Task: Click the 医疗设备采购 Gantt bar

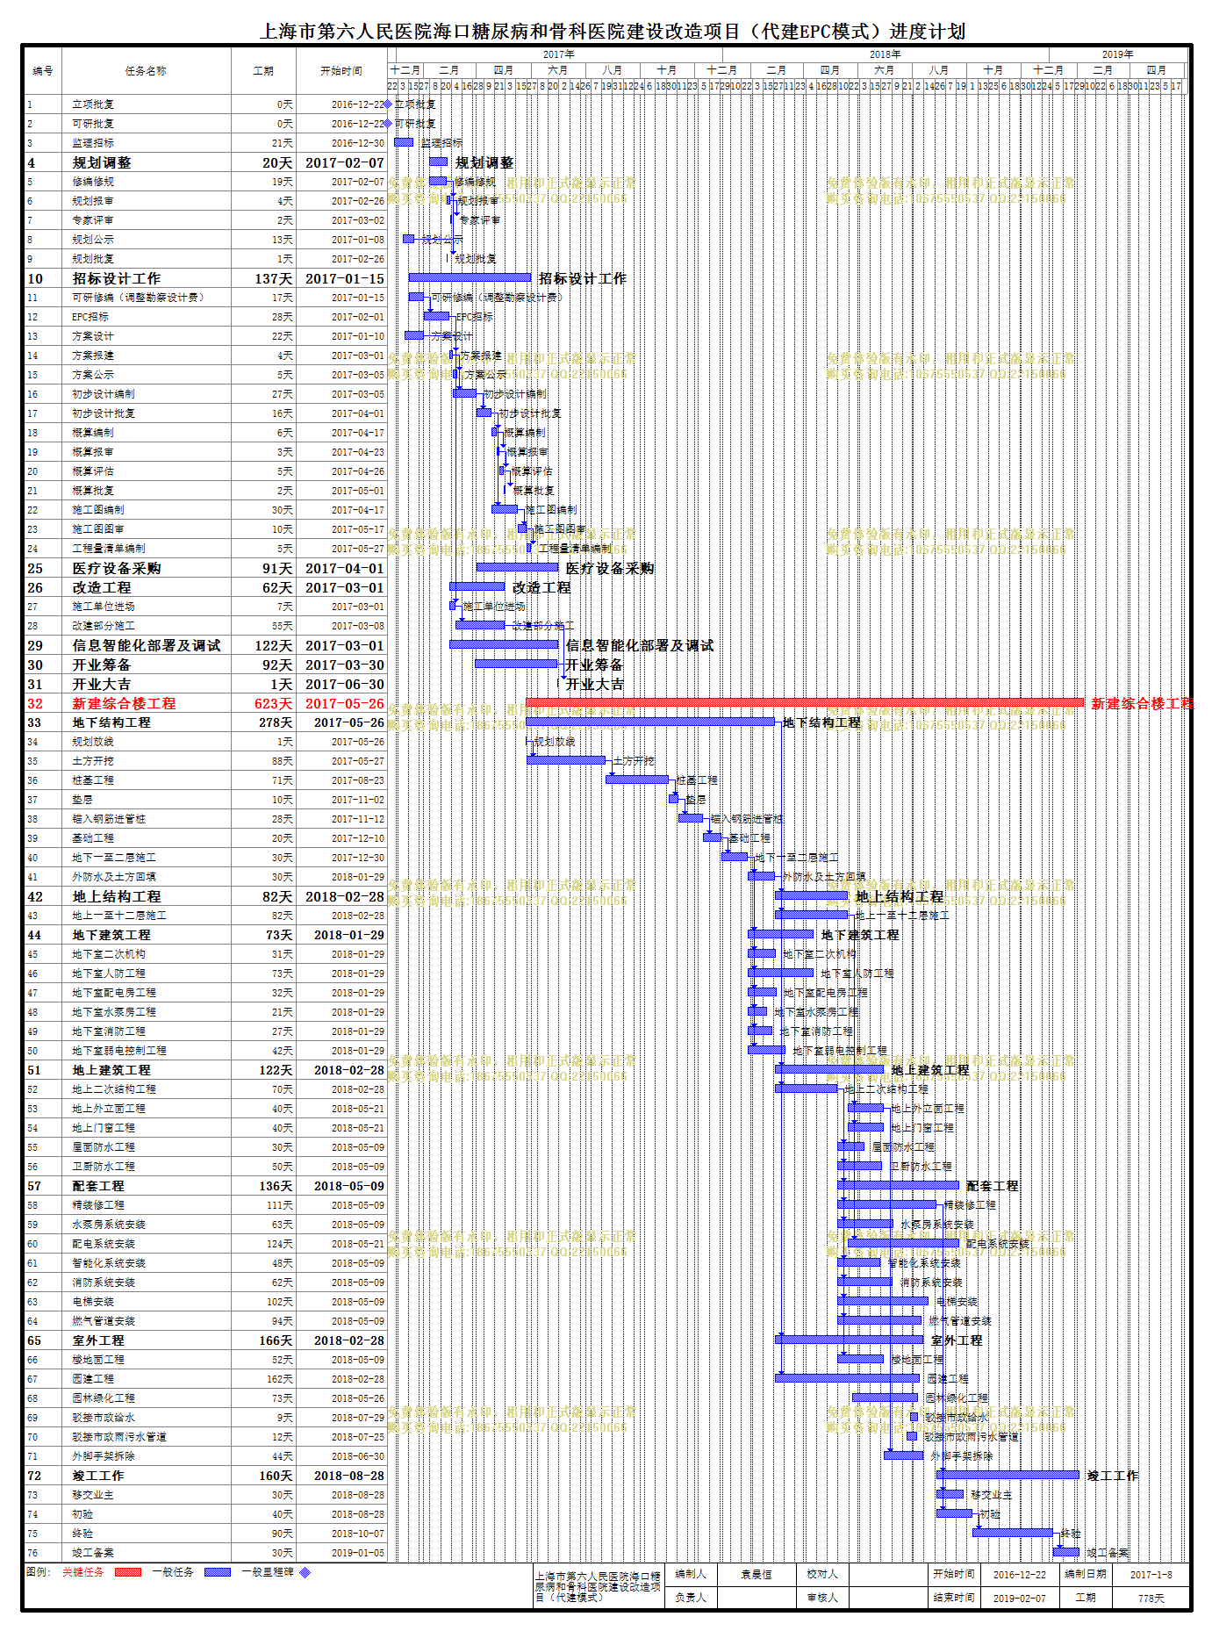Action: click(517, 567)
